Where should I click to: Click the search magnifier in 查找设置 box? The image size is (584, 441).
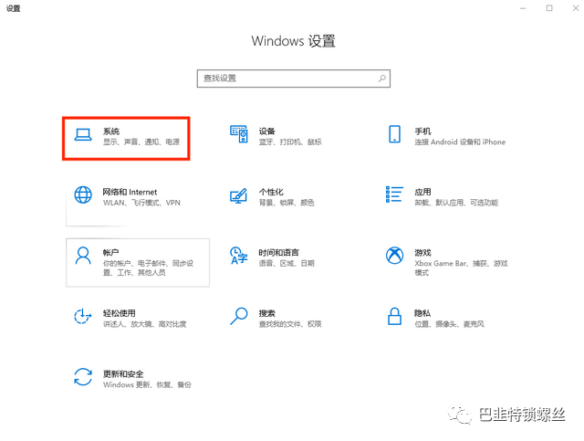[382, 79]
